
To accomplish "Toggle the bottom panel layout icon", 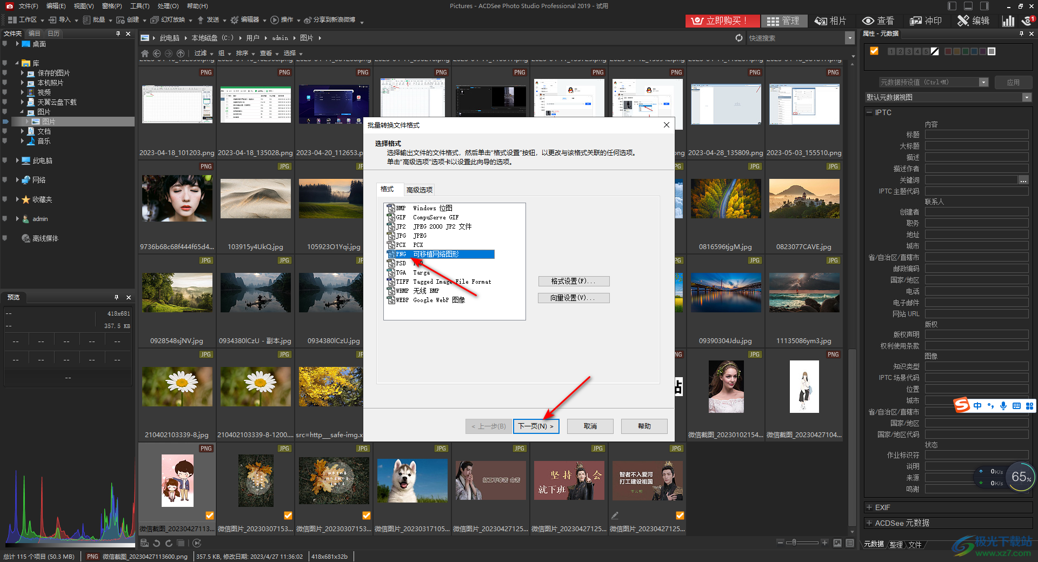I will point(968,6).
